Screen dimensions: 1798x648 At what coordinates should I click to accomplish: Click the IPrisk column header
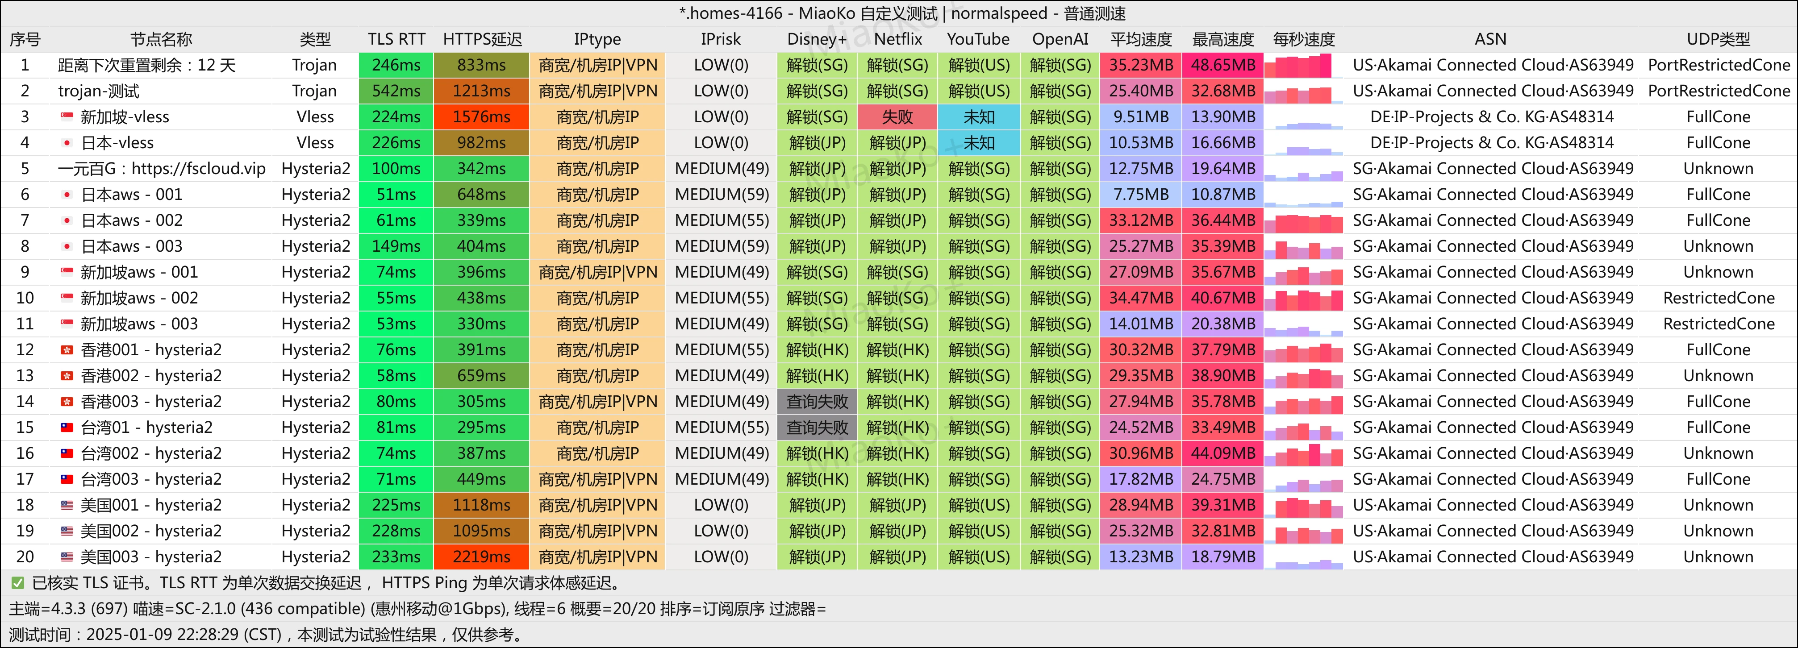pyautogui.click(x=721, y=39)
